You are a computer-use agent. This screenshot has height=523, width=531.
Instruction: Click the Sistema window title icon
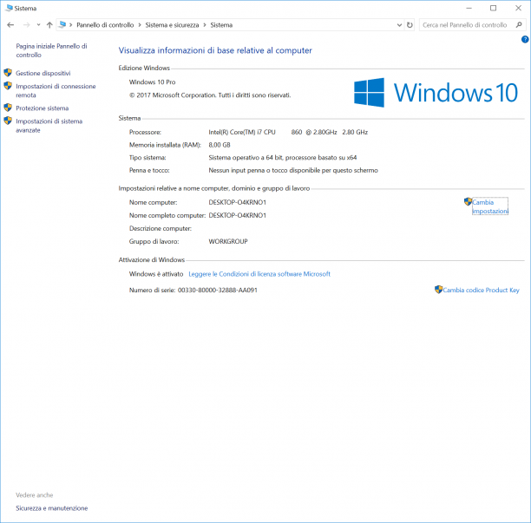point(10,8)
